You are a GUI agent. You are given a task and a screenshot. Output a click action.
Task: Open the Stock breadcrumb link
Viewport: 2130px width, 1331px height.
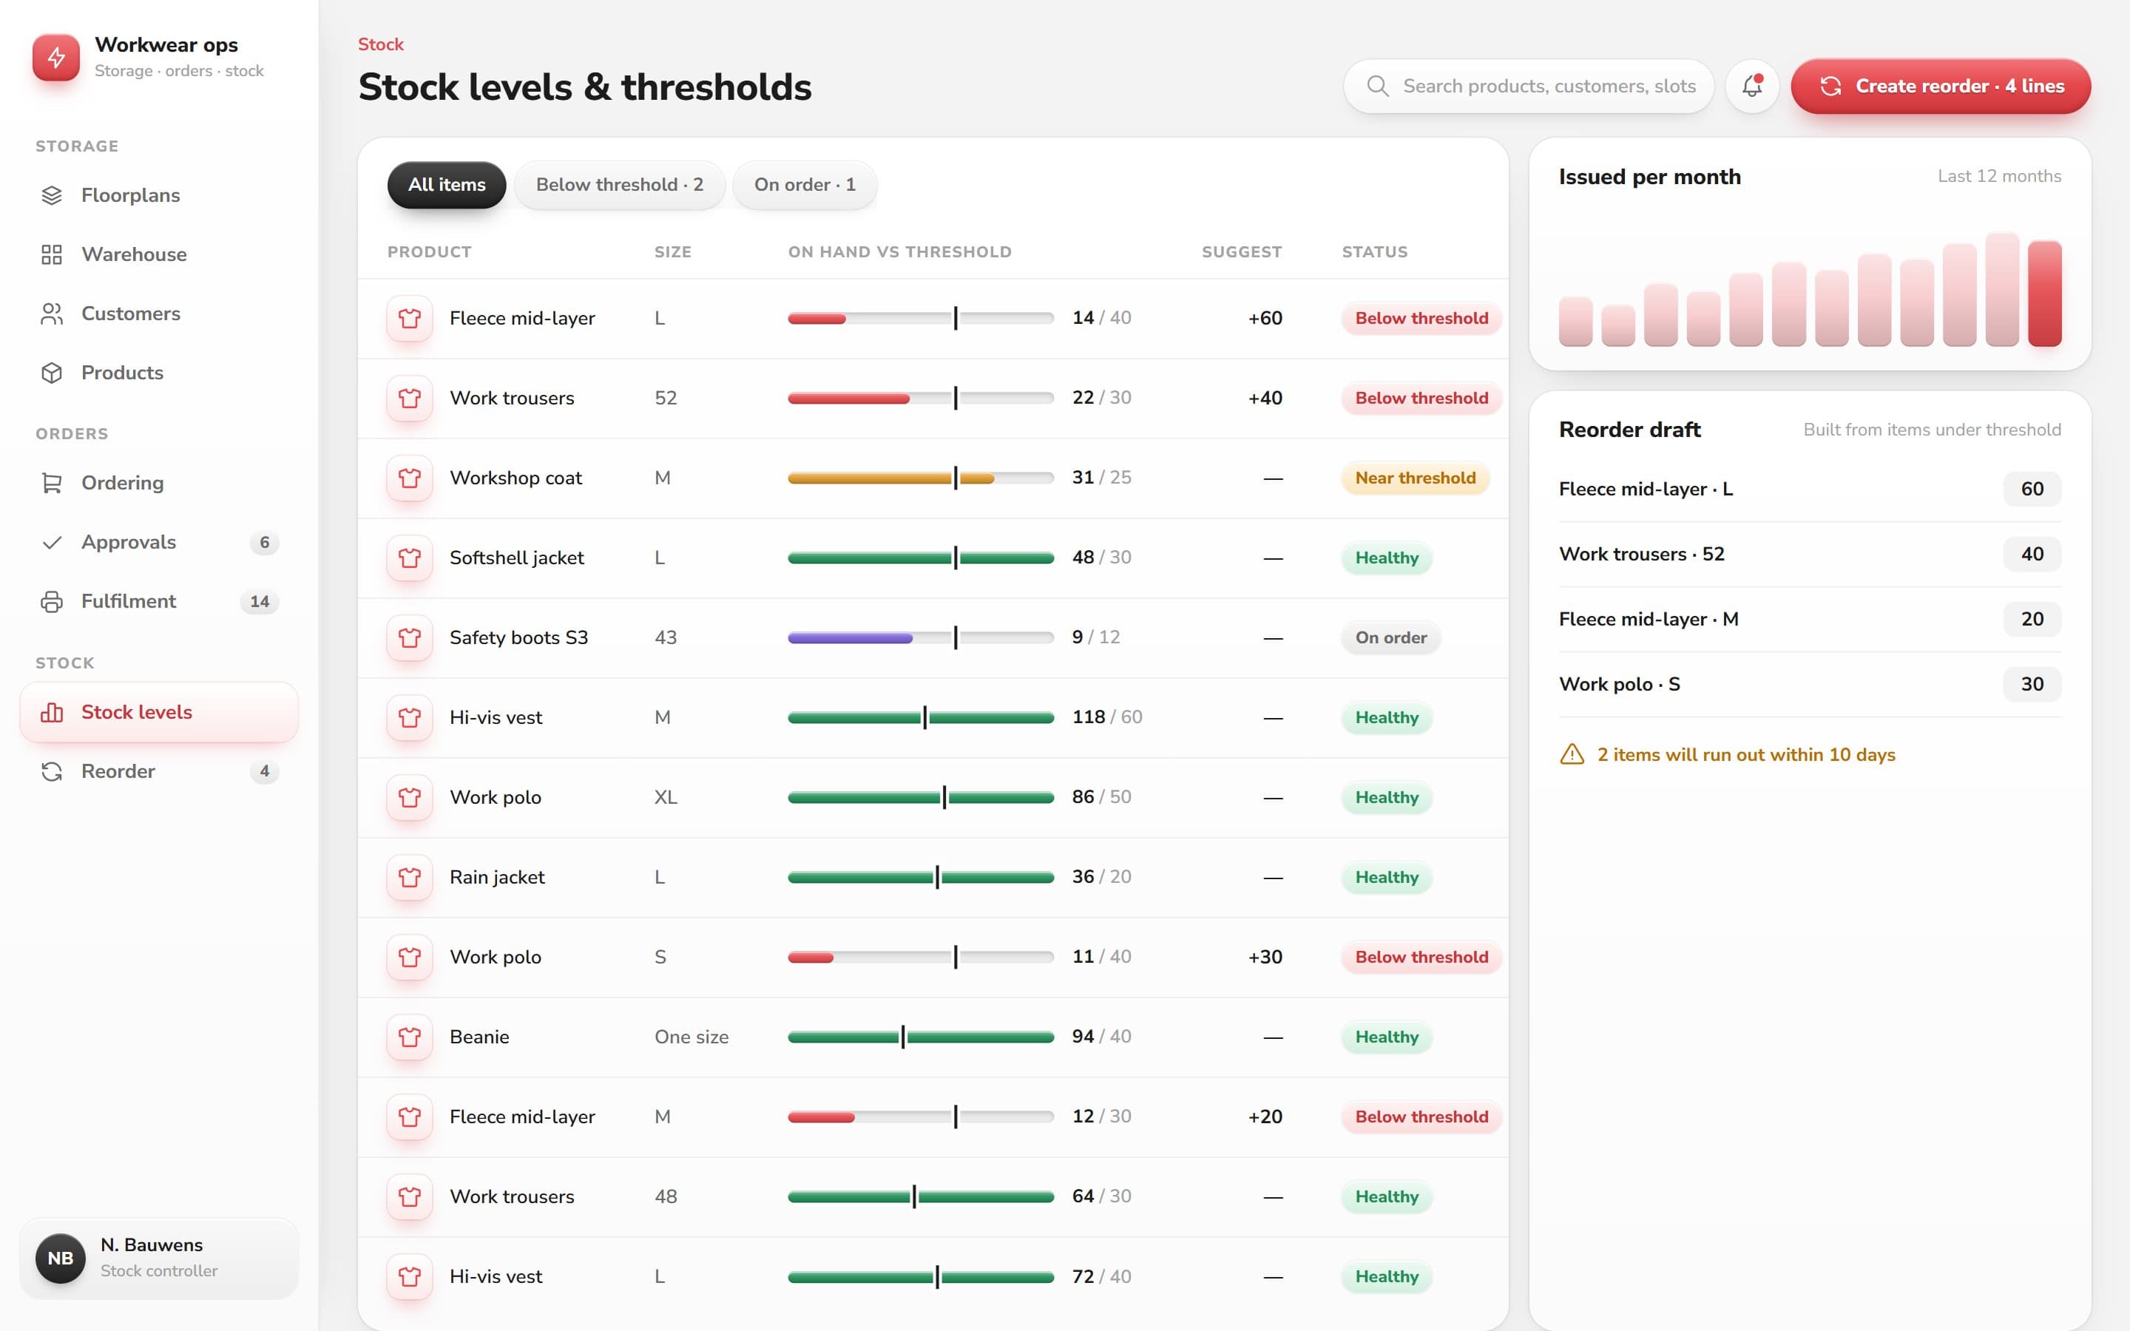(380, 44)
